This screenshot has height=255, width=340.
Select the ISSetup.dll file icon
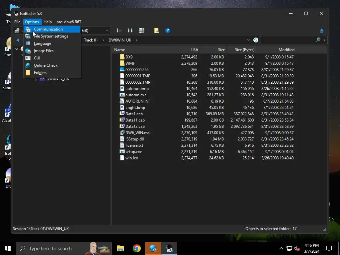coord(122,139)
